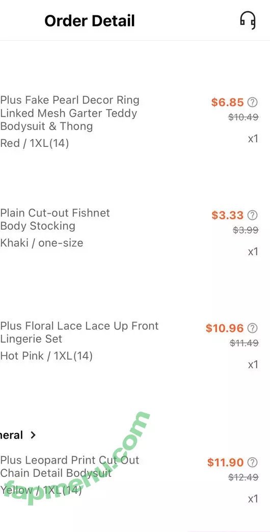Click the $3.33 discounted price
Screen dimensions: 270x532
pyautogui.click(x=227, y=215)
